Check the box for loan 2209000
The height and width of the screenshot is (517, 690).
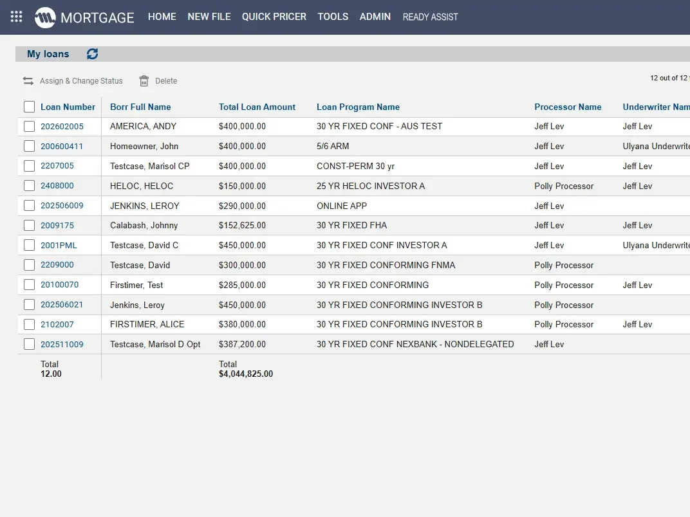29,265
